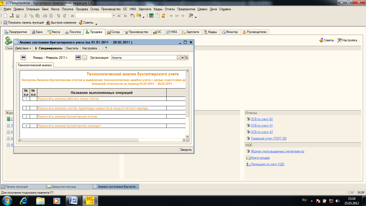
Task: Open period selection ellipsis button
Action: pyautogui.click(x=84, y=57)
